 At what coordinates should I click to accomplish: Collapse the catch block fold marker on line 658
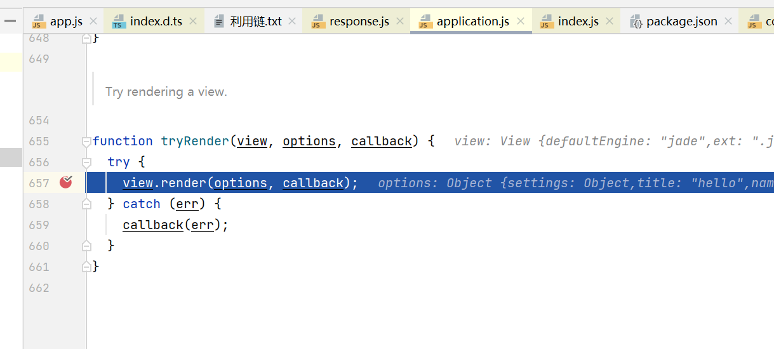86,204
